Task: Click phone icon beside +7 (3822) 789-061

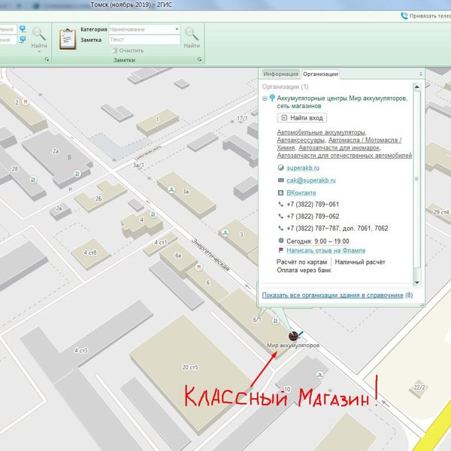Action: click(x=280, y=204)
